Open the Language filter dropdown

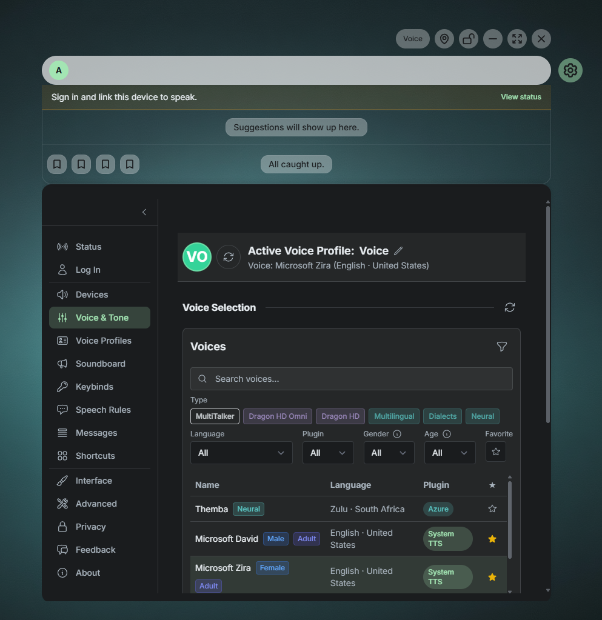(x=241, y=453)
